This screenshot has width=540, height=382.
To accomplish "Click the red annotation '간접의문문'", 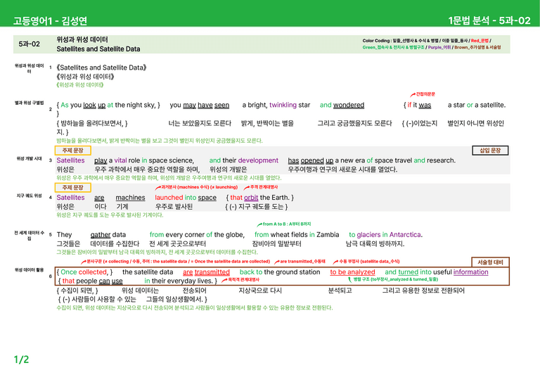I will point(425,94).
